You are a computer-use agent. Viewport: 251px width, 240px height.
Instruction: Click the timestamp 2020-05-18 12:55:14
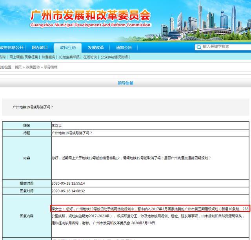point(68,183)
